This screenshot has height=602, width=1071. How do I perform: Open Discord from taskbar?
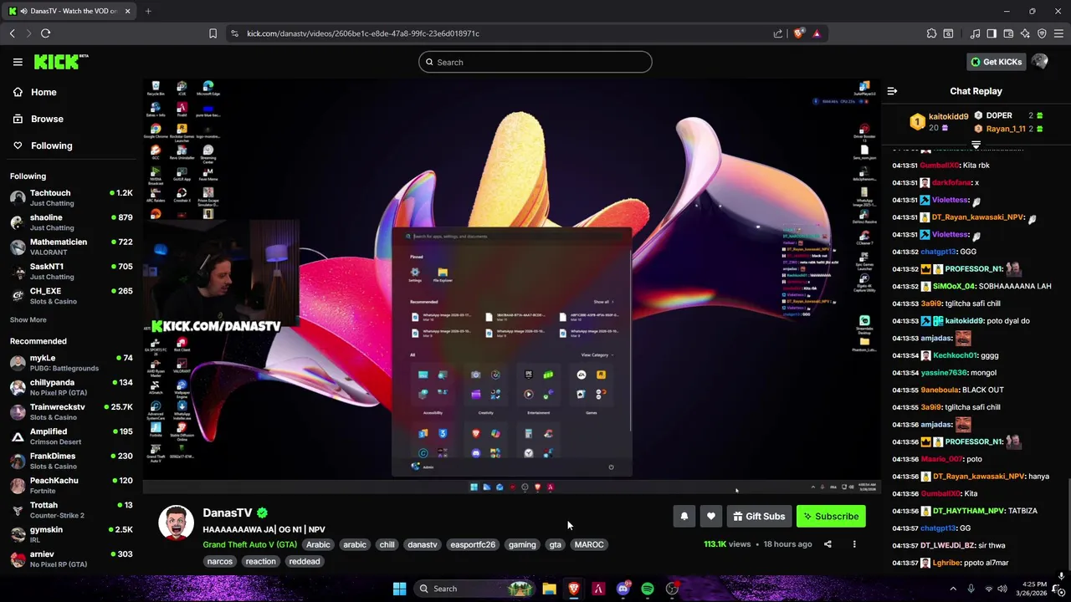[x=623, y=589]
